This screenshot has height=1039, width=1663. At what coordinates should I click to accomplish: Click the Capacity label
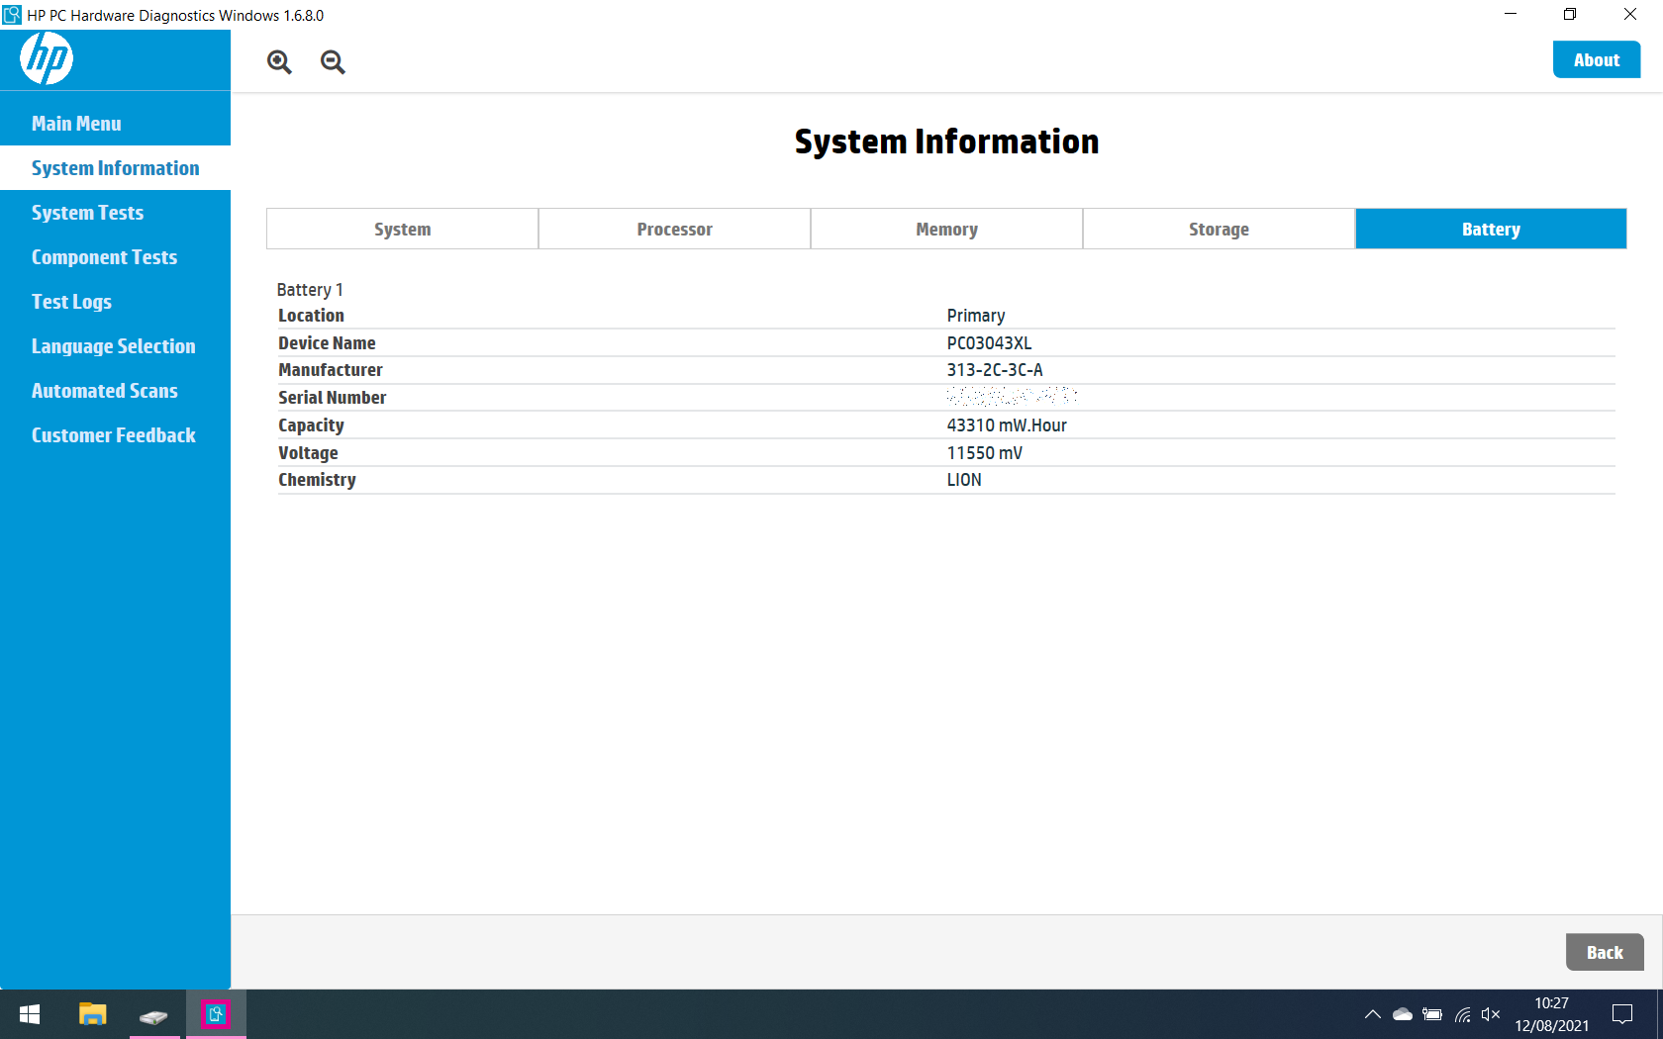311,425
